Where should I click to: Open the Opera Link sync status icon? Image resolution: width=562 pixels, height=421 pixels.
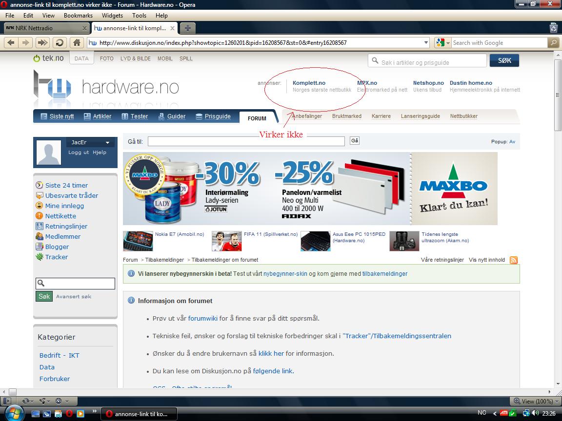(27, 401)
